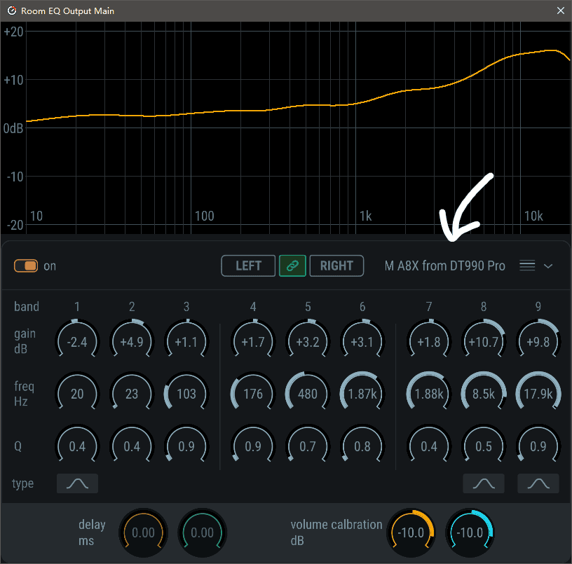Image resolution: width=572 pixels, height=564 pixels.
Task: Toggle the left/right channel link icon
Action: click(x=292, y=266)
